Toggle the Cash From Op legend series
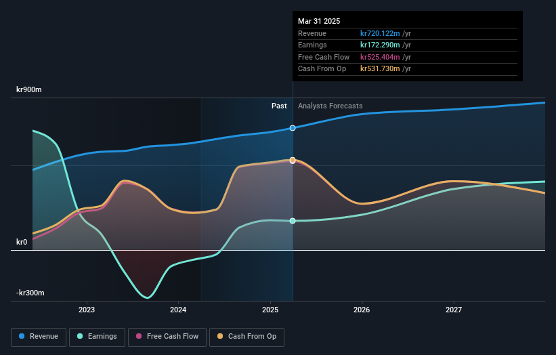The image size is (556, 355). point(247,337)
